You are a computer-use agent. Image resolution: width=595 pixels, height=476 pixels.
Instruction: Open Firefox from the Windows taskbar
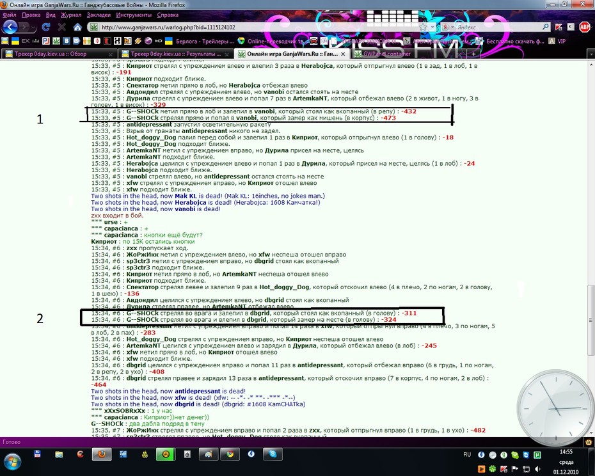(101, 454)
